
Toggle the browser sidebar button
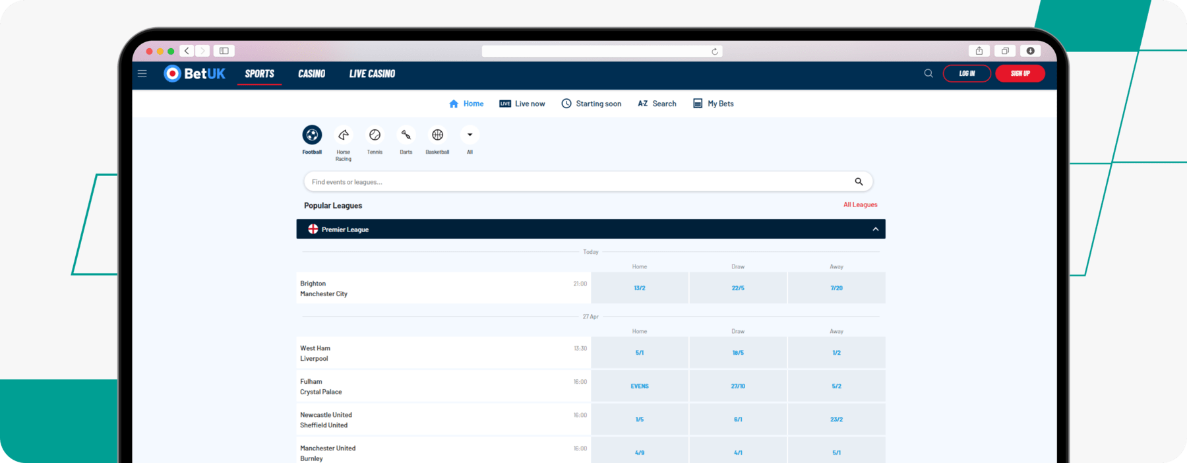click(224, 51)
